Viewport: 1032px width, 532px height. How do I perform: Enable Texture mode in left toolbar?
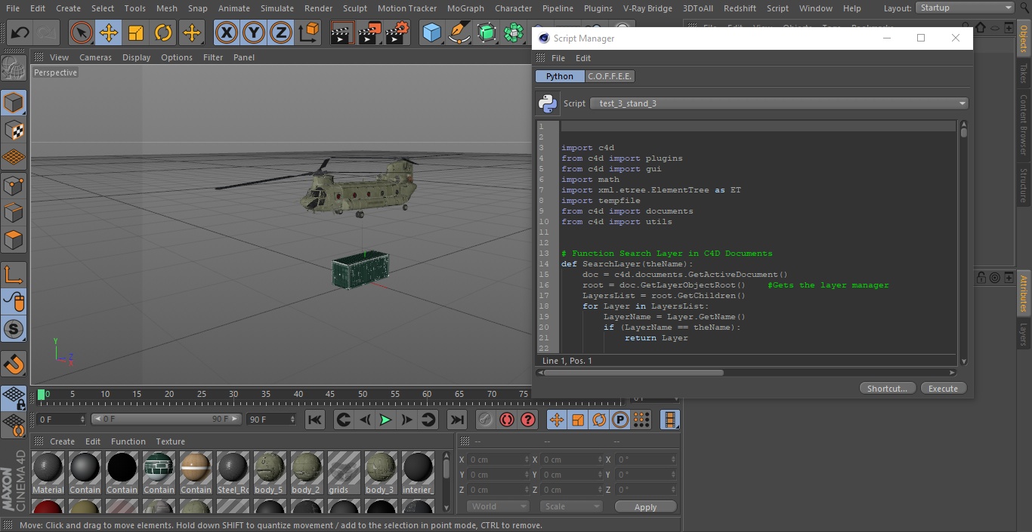point(14,130)
